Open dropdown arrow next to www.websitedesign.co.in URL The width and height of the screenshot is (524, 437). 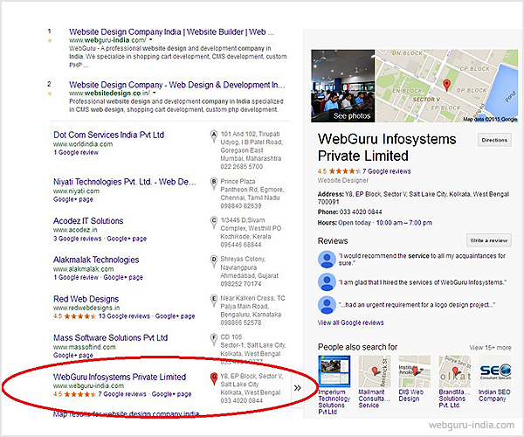[154, 93]
